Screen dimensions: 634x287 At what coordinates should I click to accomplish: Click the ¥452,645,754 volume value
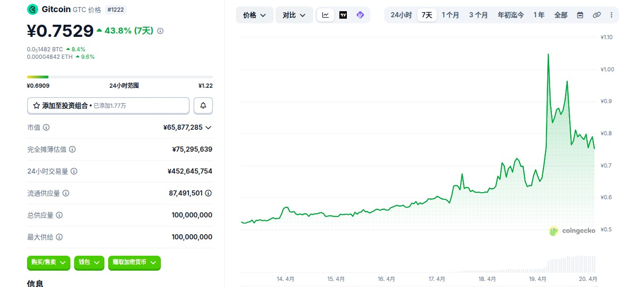[x=190, y=171]
